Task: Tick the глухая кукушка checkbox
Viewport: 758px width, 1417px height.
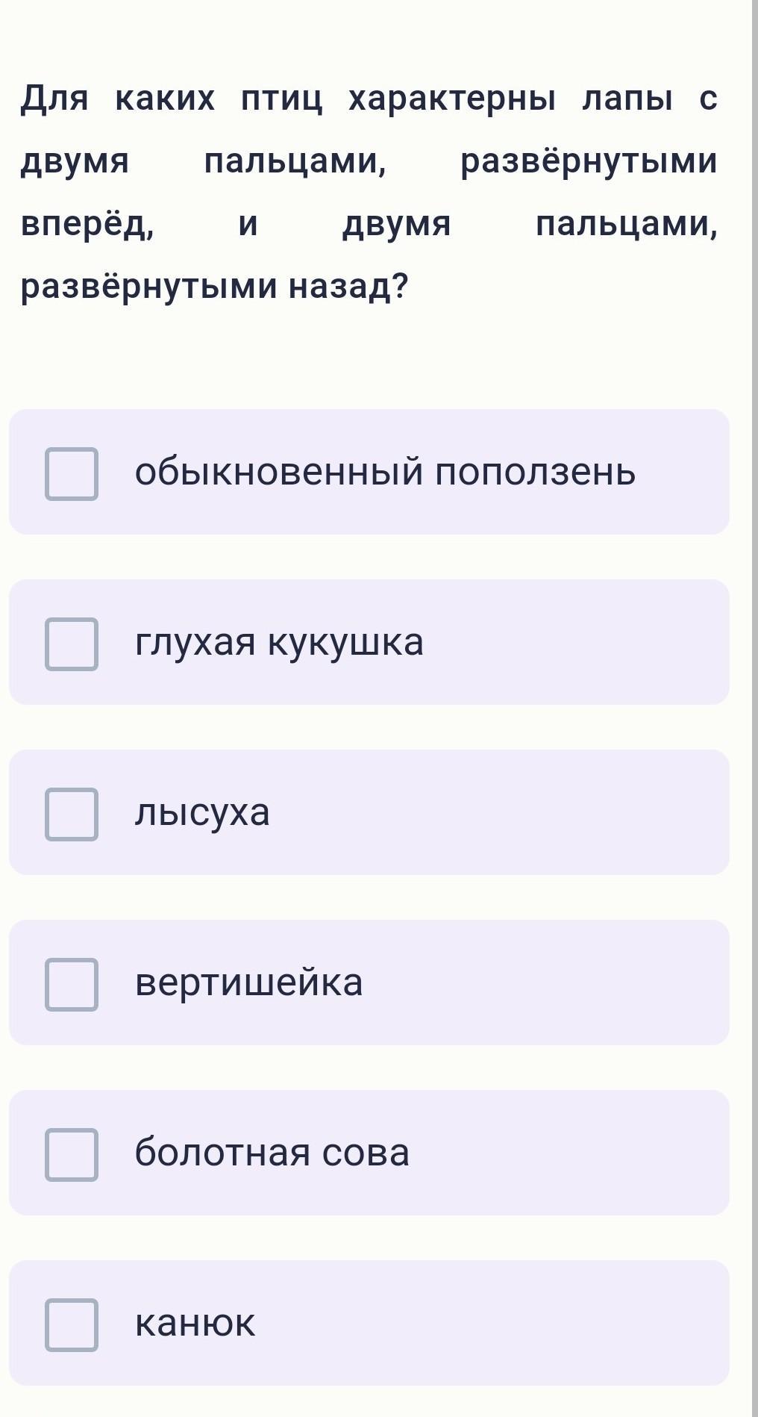Action: pyautogui.click(x=72, y=644)
